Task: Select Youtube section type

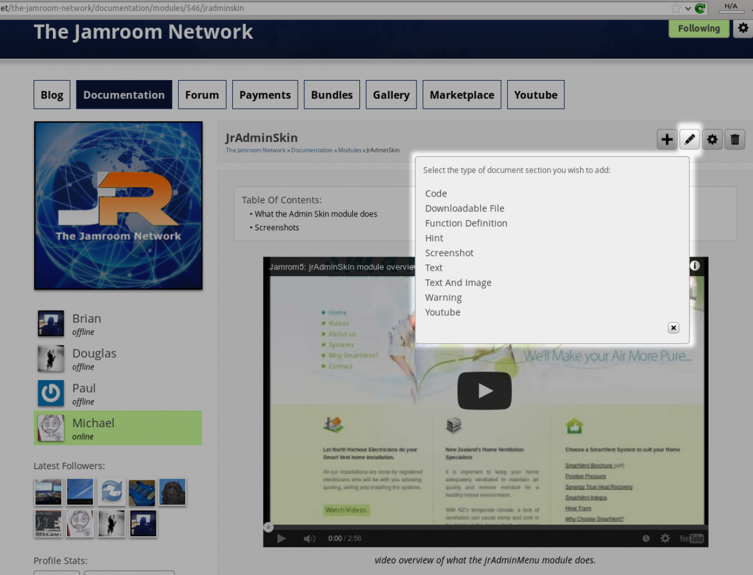Action: point(443,313)
